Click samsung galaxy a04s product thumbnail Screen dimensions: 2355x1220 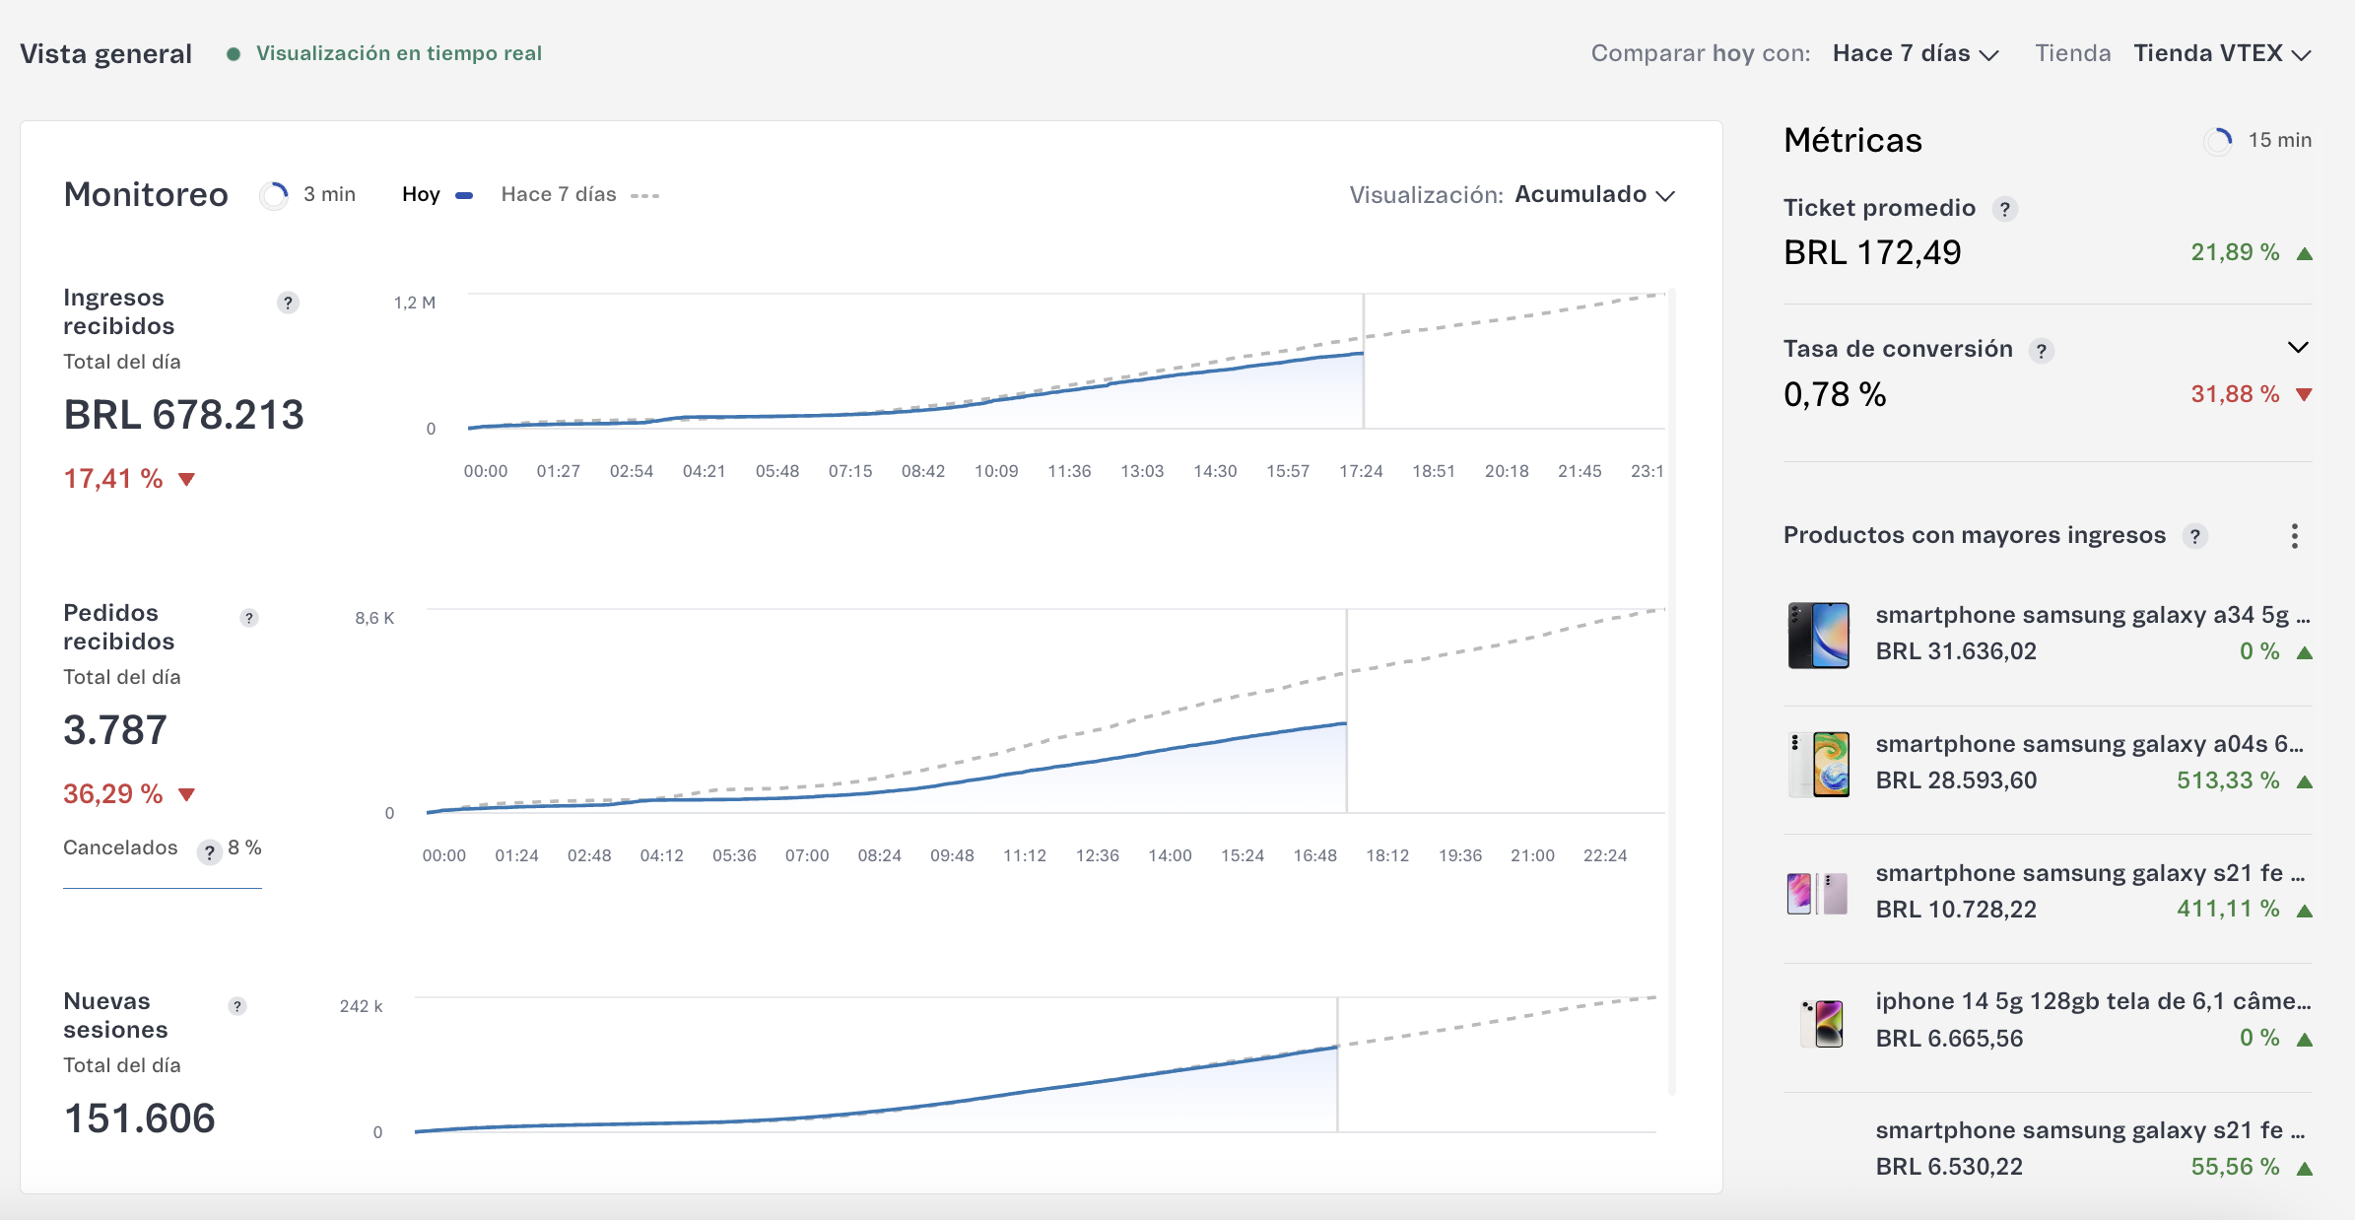pos(1819,764)
